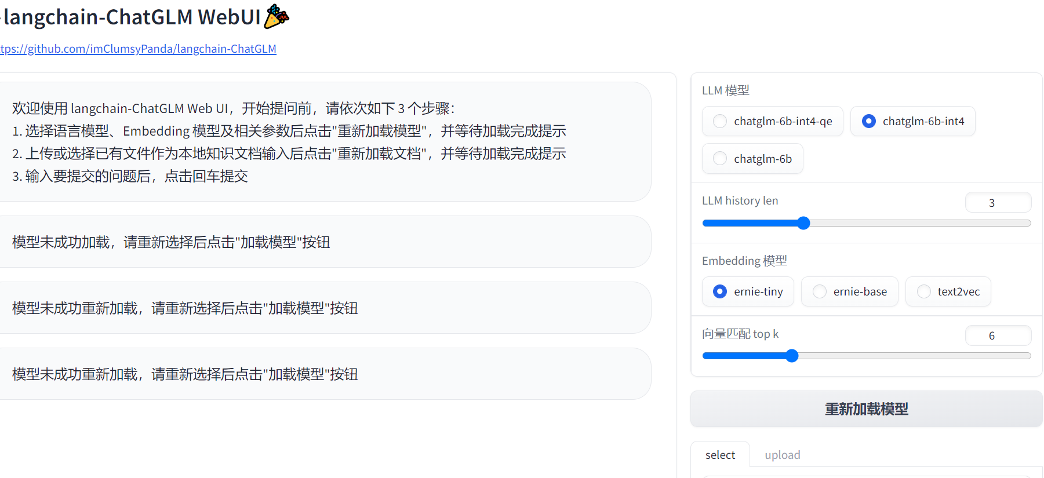Select the chatglm-6b-int4-qe model
The height and width of the screenshot is (478, 1044).
click(772, 121)
